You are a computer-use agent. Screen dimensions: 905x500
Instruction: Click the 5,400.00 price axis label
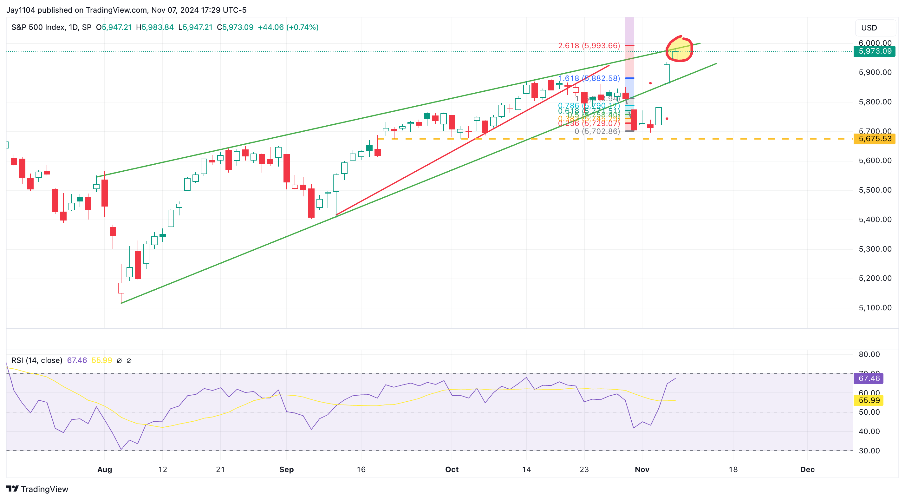coord(875,220)
